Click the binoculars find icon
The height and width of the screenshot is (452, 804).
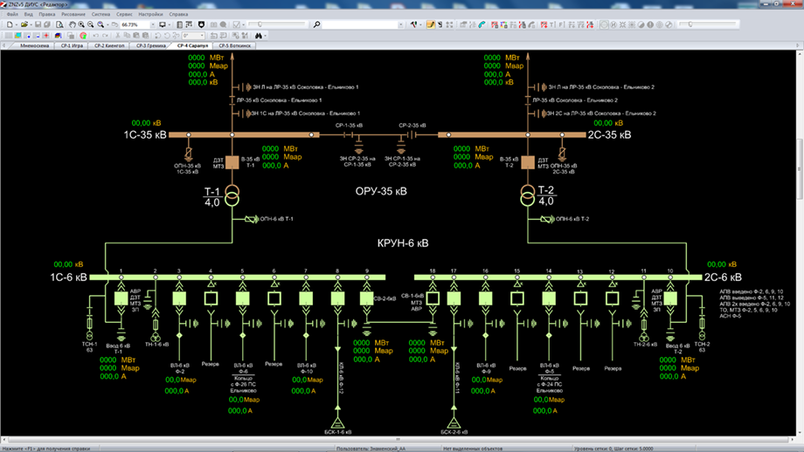259,36
